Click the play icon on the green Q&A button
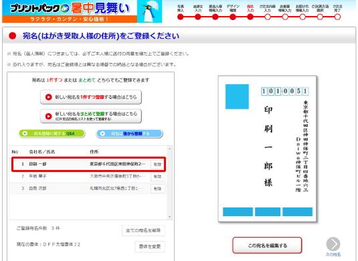Screen dimensions: 358x261 click(x=25, y=133)
